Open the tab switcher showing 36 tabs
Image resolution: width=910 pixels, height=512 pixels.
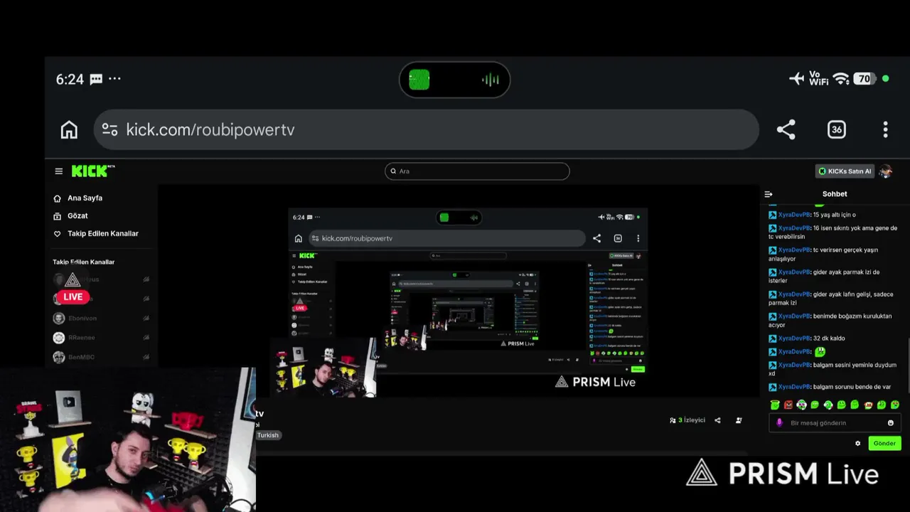coord(836,129)
